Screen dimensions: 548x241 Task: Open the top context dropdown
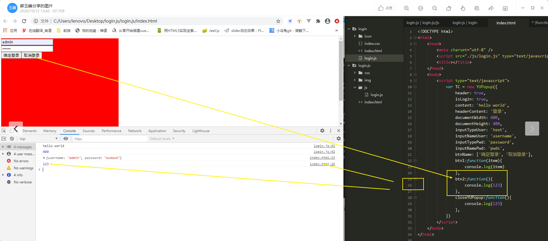click(x=39, y=139)
